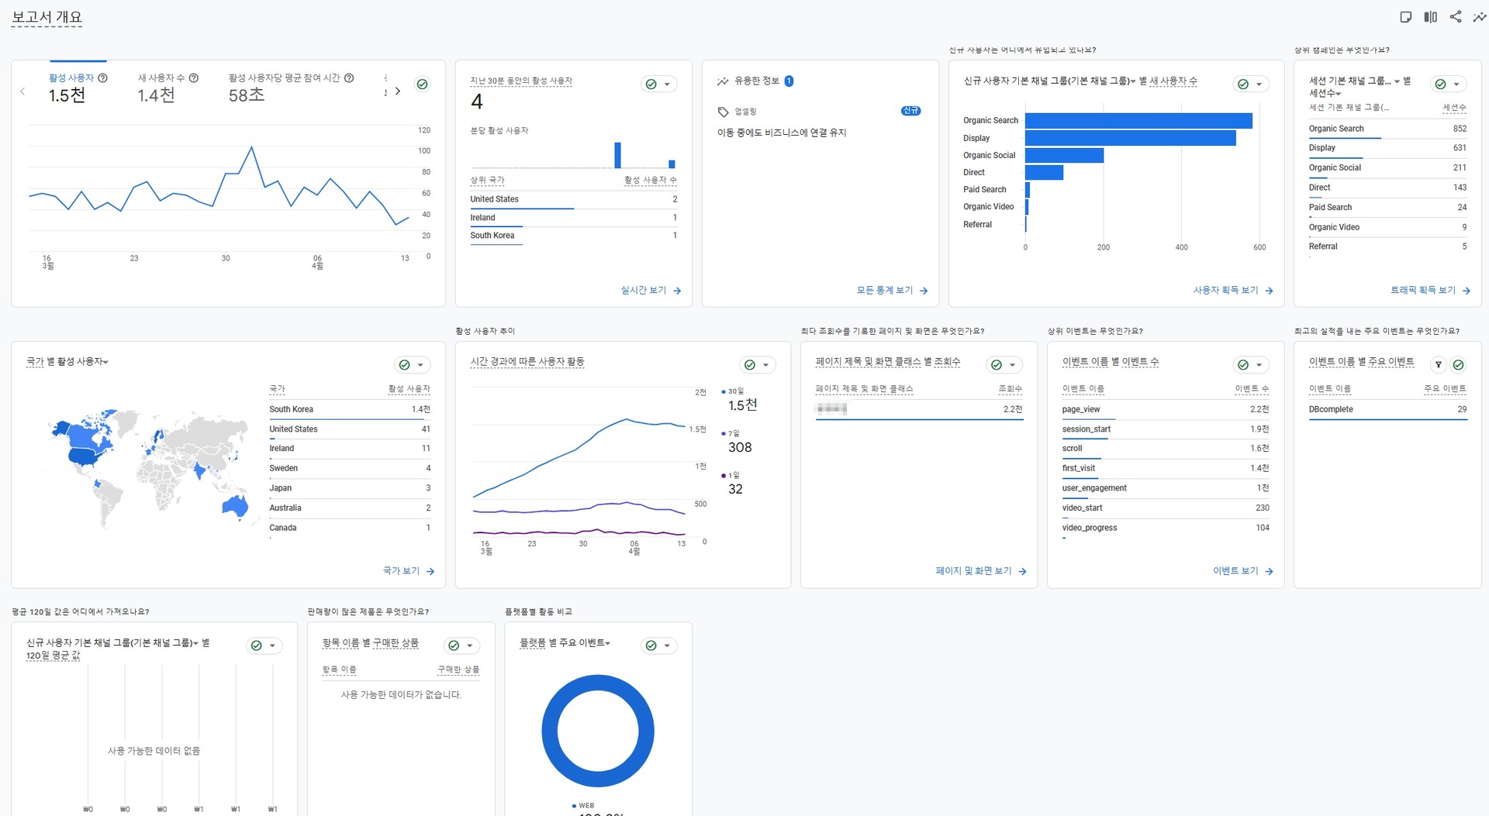This screenshot has height=816, width=1489.
Task: Click filter icon on 주요 이벤트 card
Action: [x=1439, y=365]
